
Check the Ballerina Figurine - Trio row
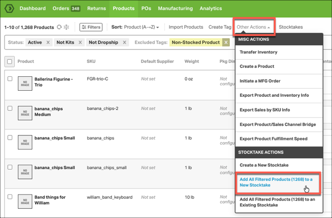click(x=10, y=78)
